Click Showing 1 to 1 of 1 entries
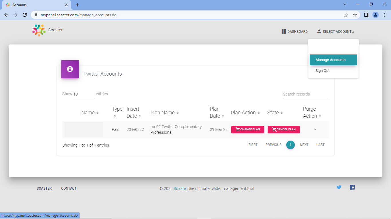Image resolution: width=391 pixels, height=219 pixels. click(x=86, y=145)
